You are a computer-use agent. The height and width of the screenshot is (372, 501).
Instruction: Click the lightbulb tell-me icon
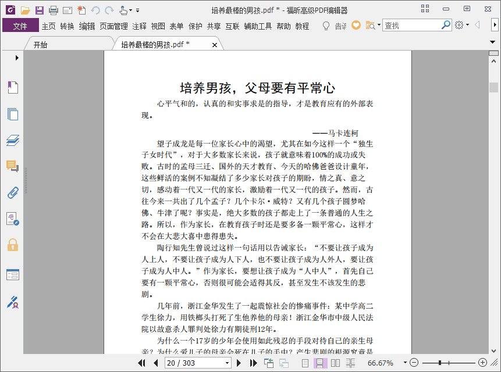(x=326, y=26)
